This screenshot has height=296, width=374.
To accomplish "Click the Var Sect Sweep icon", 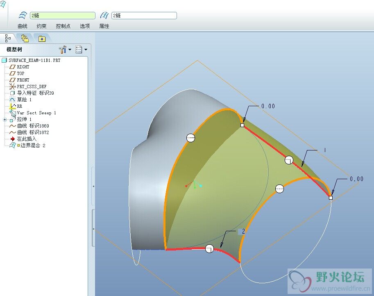I will click(12, 113).
